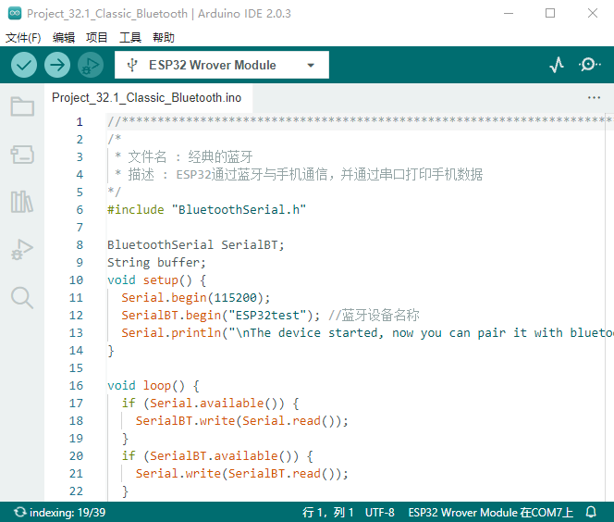This screenshot has height=522, width=614.
Task: Click line 16 void loop() in the editor
Action: (153, 386)
